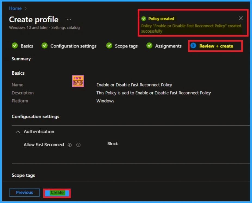Screen dimensions: 252x203
Task: Click the 'Allow Fast Reconnect' setting label
Action: tap(44, 145)
